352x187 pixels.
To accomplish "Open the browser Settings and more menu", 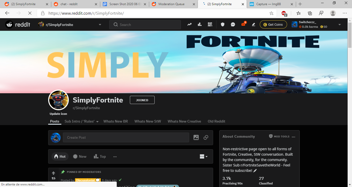I will [345, 13].
